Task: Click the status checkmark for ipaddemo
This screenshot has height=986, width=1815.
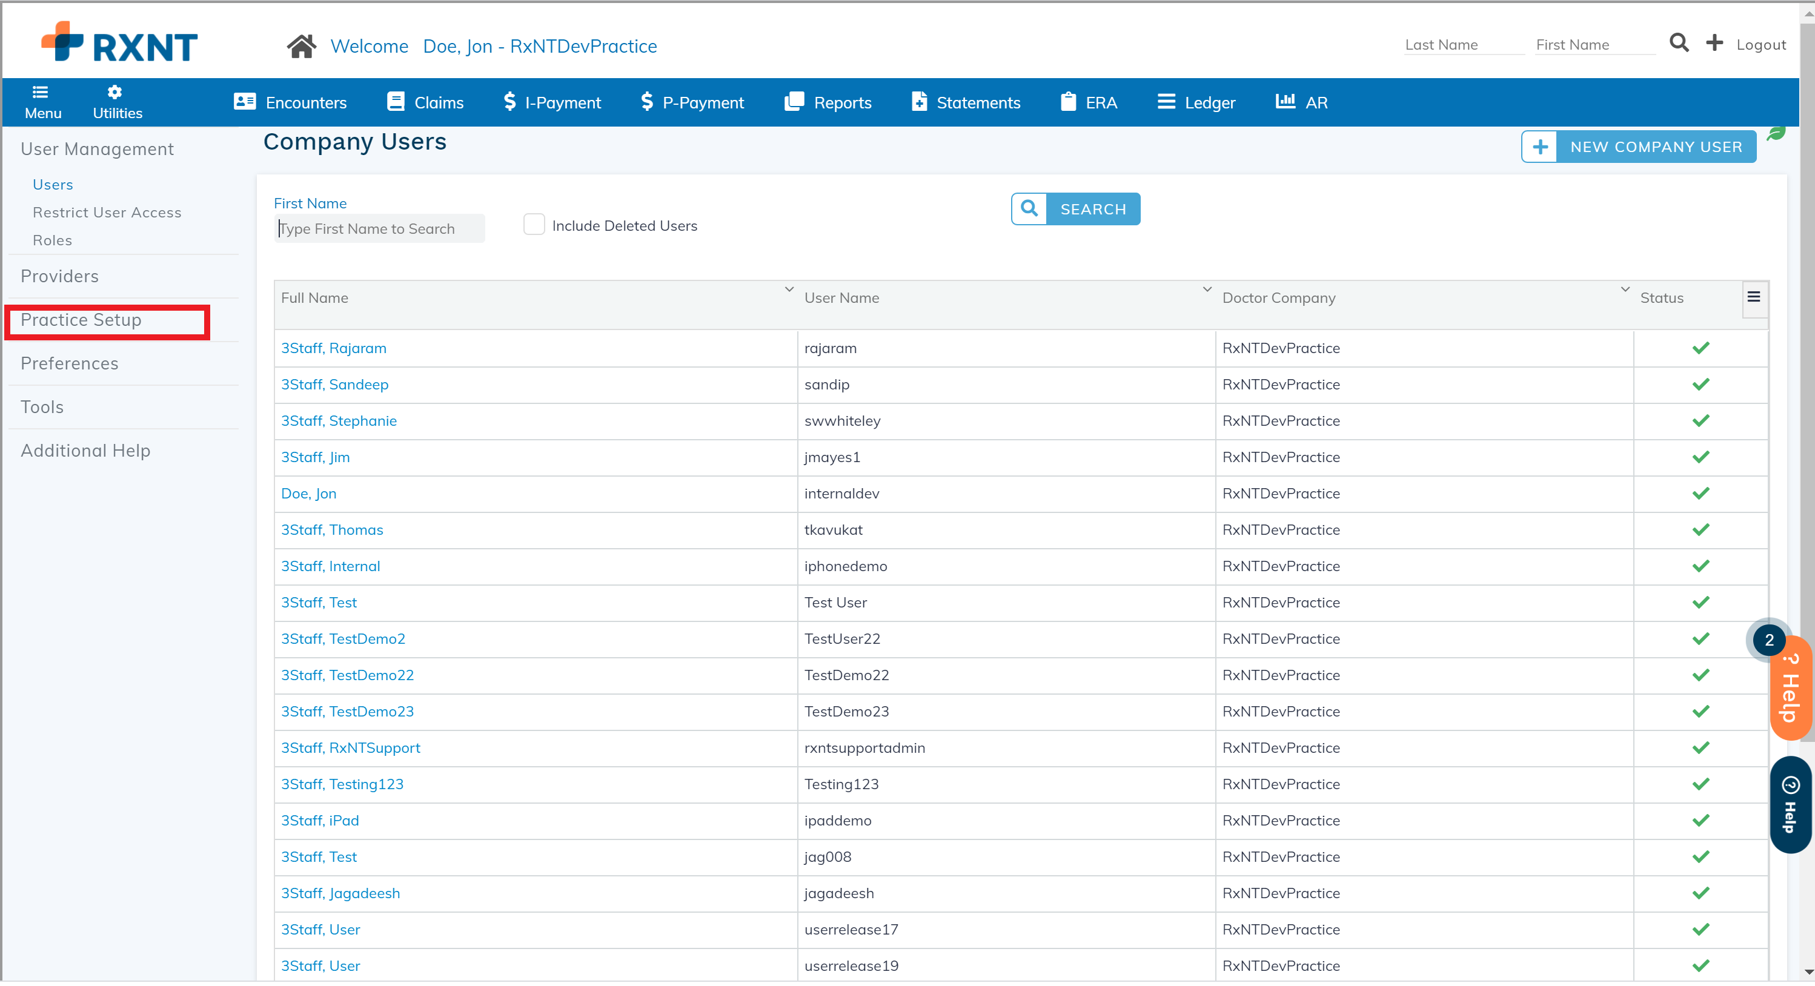Action: pos(1700,822)
